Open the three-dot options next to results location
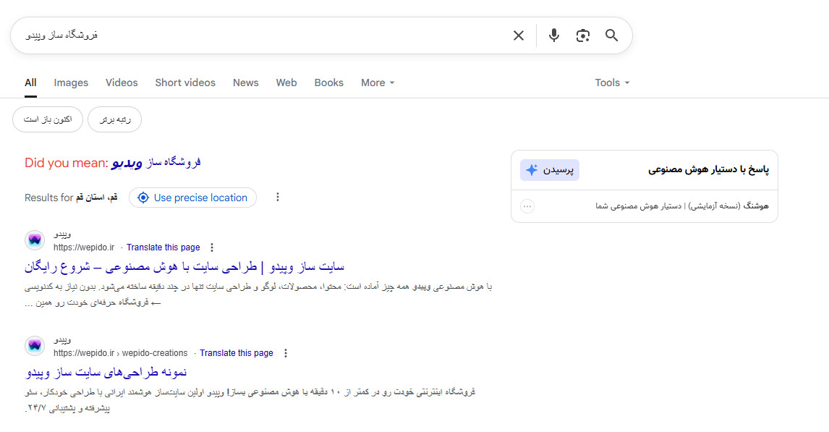The image size is (829, 432). click(278, 196)
